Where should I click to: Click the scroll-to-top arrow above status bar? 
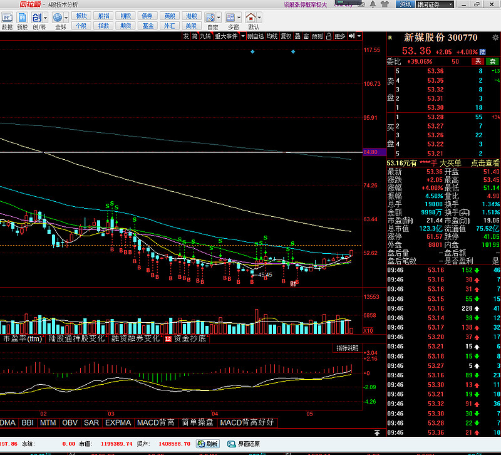(x=377, y=432)
